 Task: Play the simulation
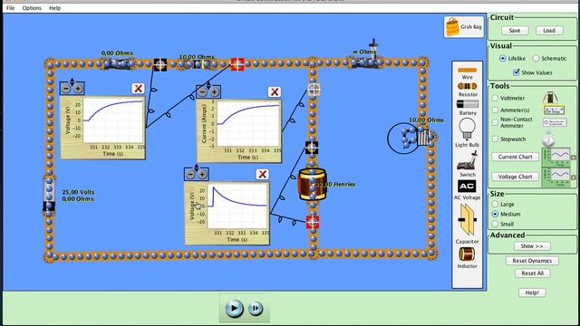pos(234,308)
